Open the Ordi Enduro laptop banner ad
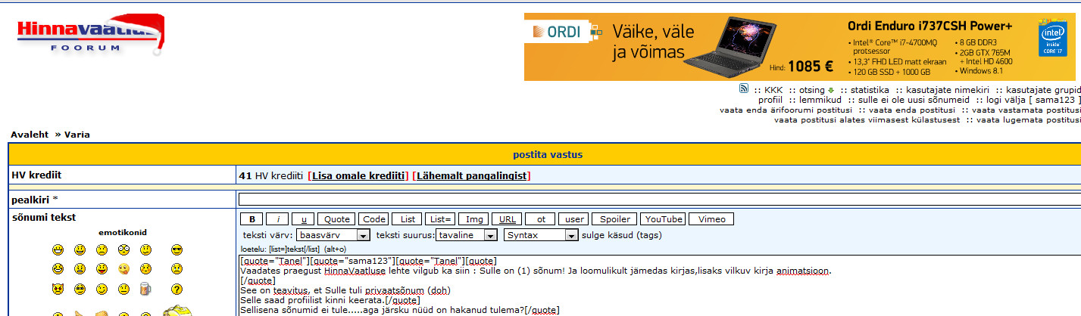Image resolution: width=1081 pixels, height=316 pixels. (x=799, y=46)
